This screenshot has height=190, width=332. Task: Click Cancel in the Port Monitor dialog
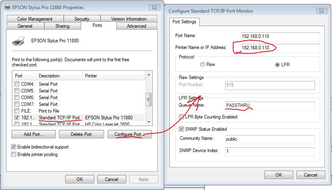[x=311, y=175]
